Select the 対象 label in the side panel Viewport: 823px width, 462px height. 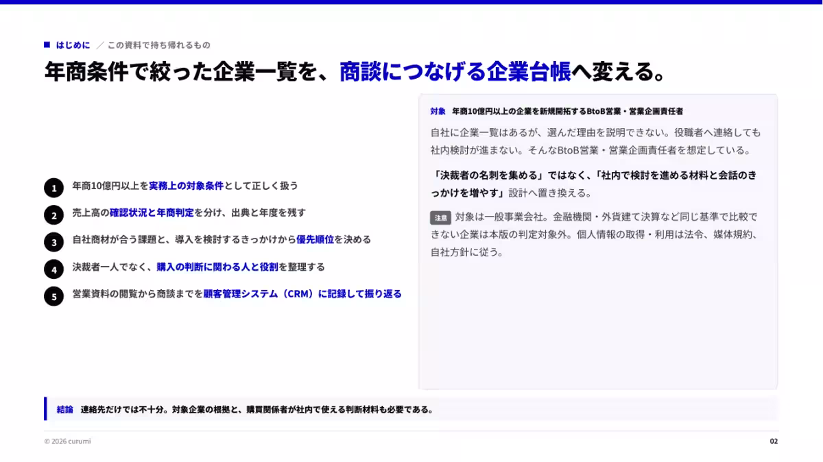click(x=438, y=111)
